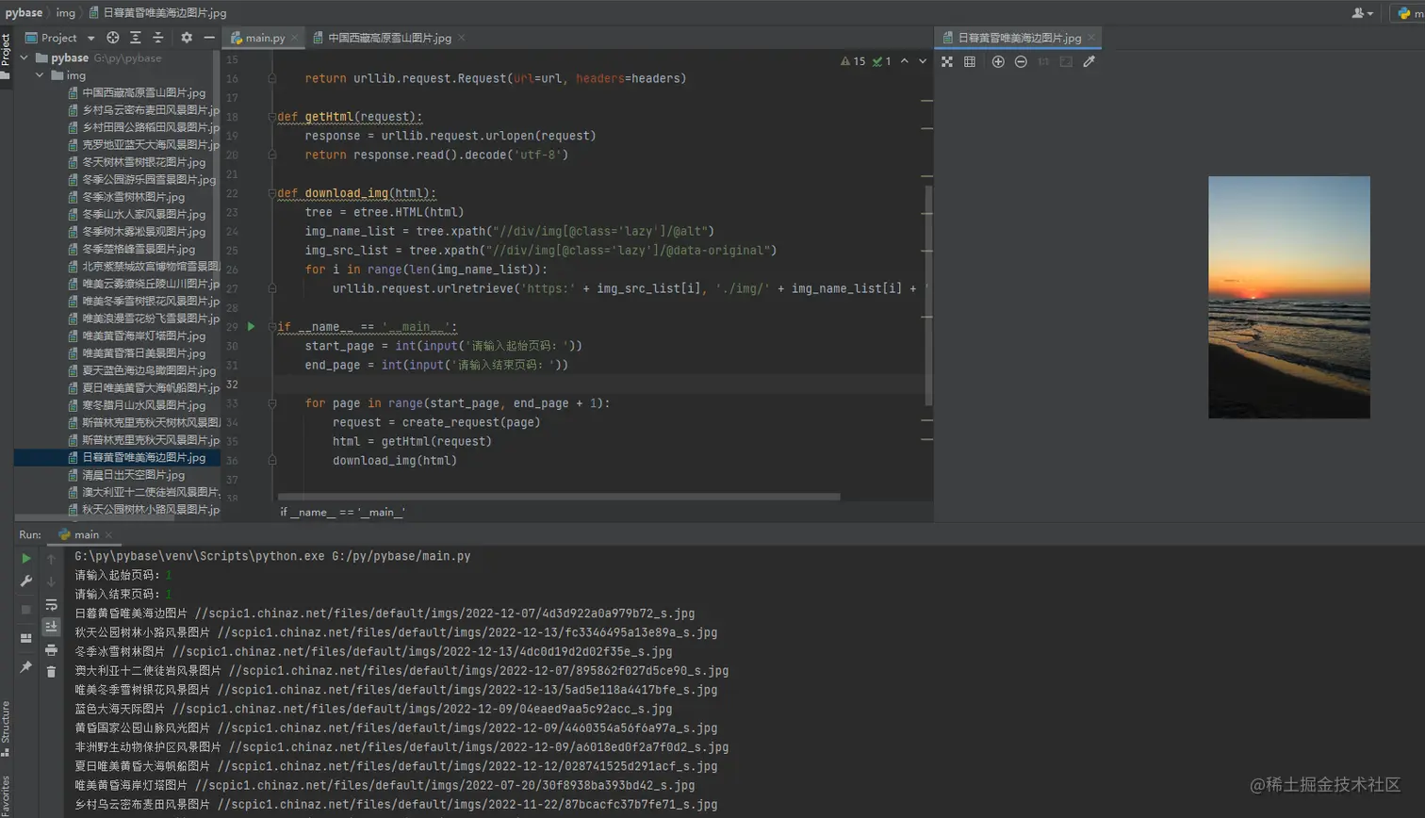Open Project panel settings gear
Viewport: 1425px width, 818px height.
tap(187, 38)
